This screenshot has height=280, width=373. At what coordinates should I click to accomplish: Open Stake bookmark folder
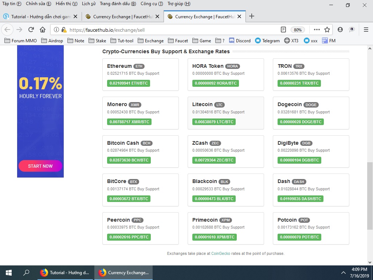point(97,40)
